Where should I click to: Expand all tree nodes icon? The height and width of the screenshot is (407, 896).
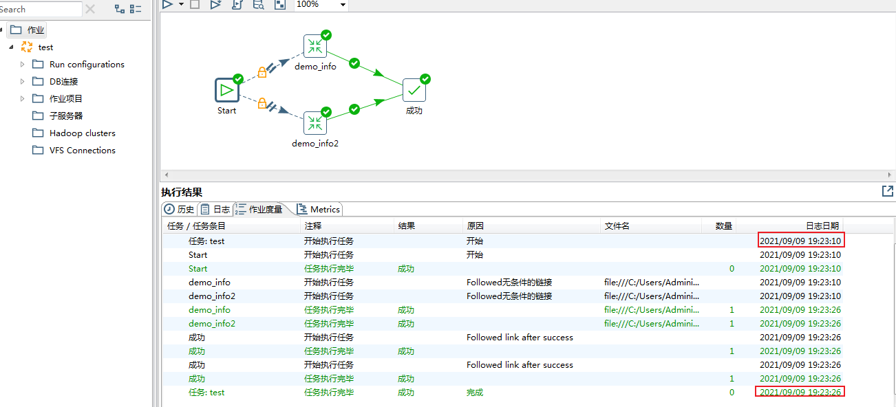coord(120,9)
